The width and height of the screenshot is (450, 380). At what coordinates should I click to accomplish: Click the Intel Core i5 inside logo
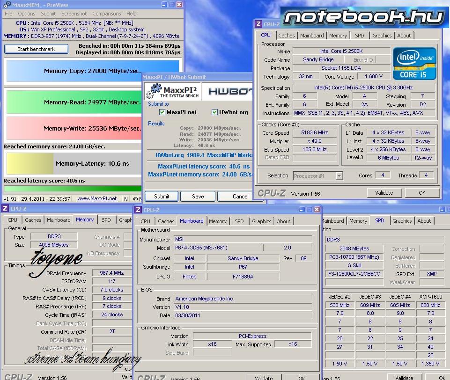(414, 63)
